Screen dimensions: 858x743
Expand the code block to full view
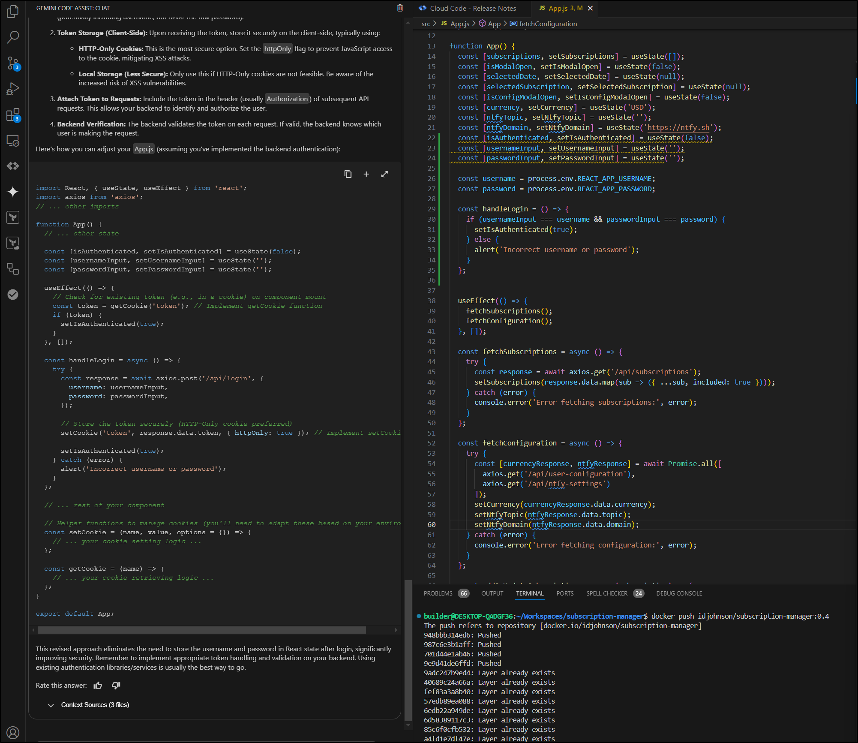(384, 174)
